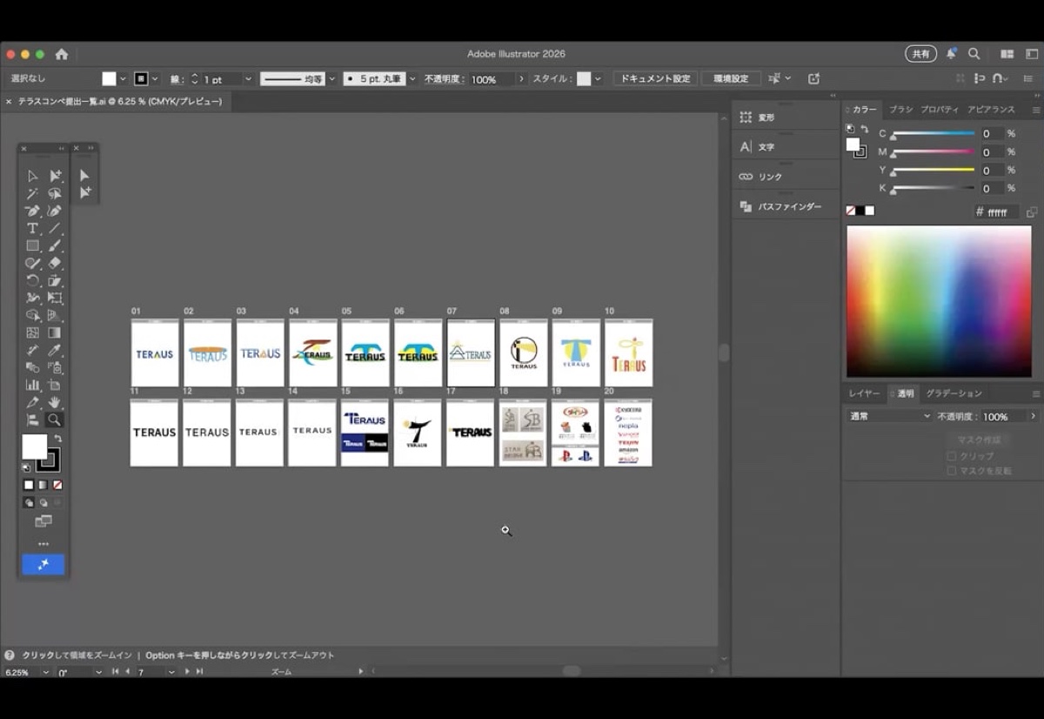Open the 6.25% zoom level dropdown

point(45,672)
